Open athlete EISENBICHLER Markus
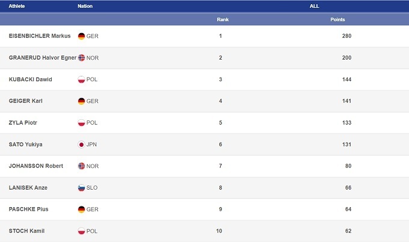This screenshot has width=409, height=242. click(x=40, y=36)
